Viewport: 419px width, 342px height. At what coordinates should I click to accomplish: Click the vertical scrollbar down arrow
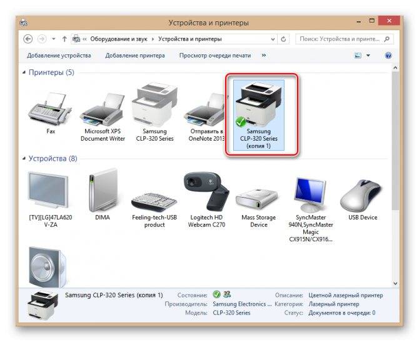point(395,283)
